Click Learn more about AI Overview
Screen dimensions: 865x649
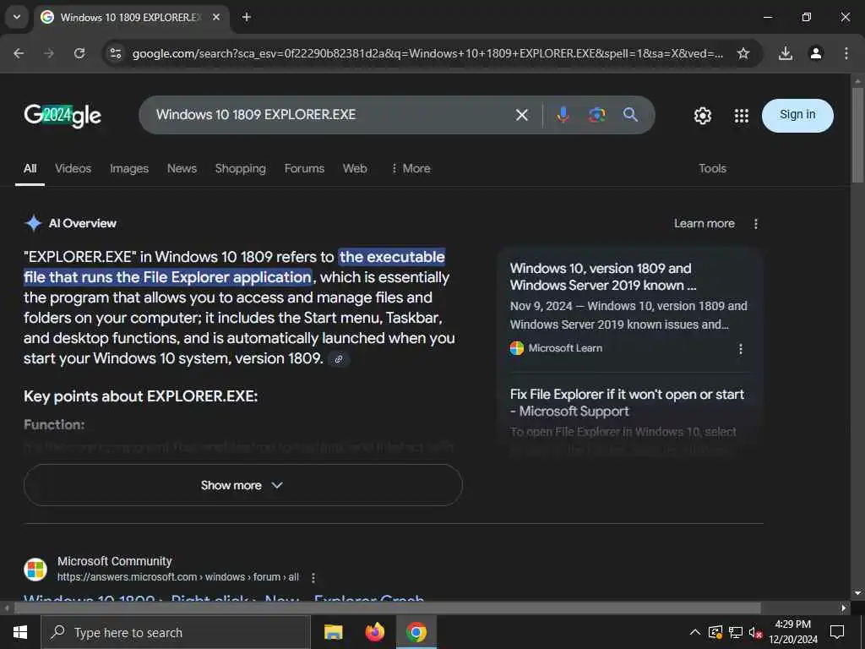[x=704, y=223]
